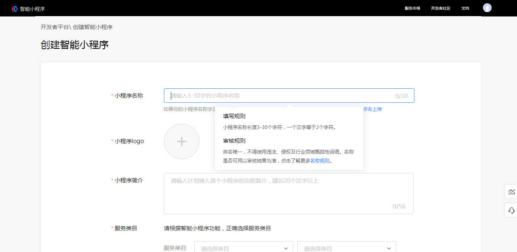Image resolution: width=517 pixels, height=252 pixels.
Task: Select 服务市场 in the top navigation
Action: point(412,8)
